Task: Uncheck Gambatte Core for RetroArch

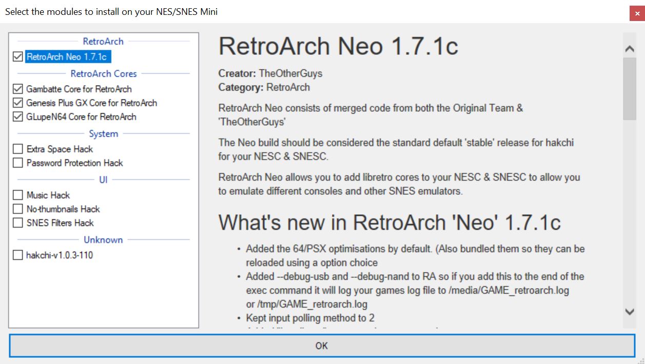Action: (x=18, y=89)
